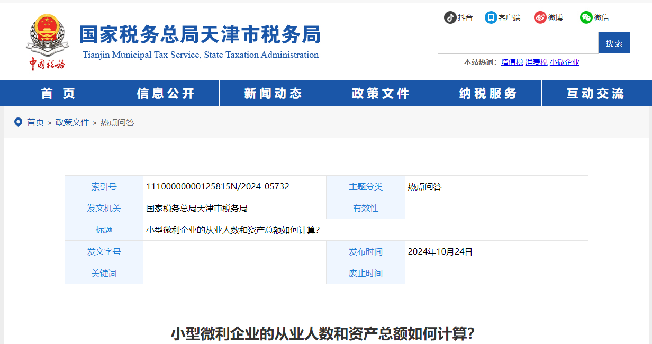The height and width of the screenshot is (344, 652).
Task: Click the site title 国家税务总局天津市税务局
Action: (200, 34)
